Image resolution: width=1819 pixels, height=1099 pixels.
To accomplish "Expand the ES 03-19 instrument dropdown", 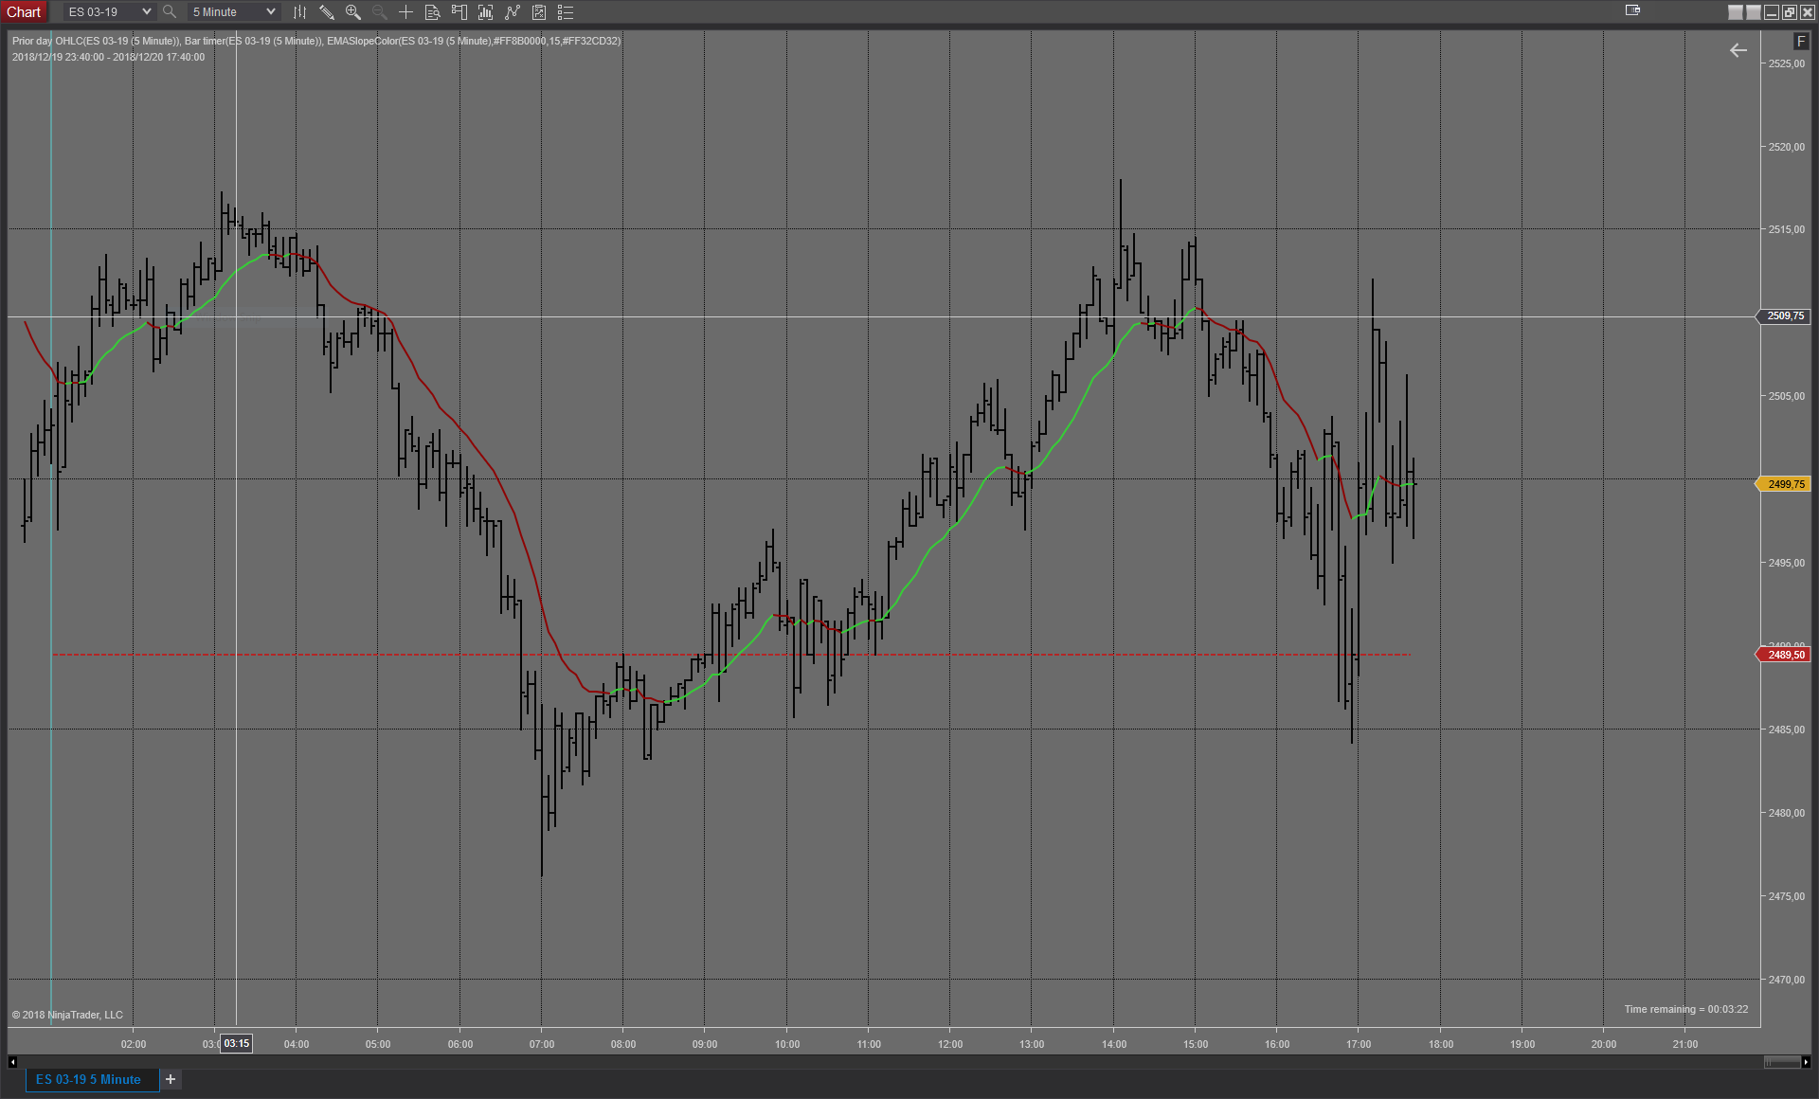I will click(x=146, y=12).
